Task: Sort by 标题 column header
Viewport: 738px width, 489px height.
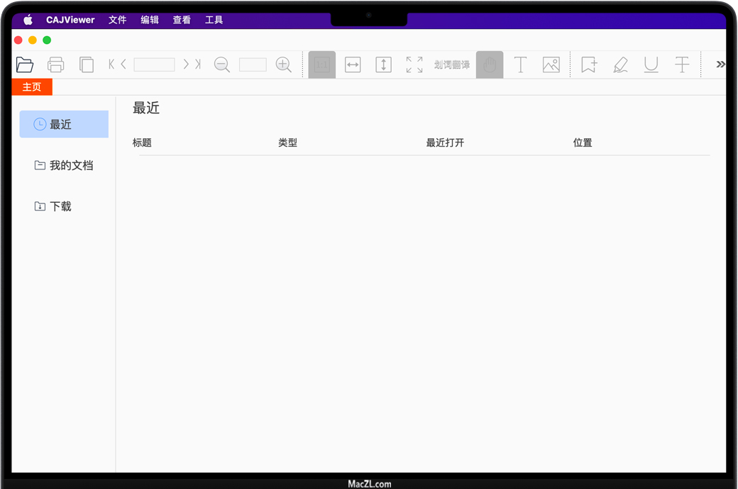Action: point(142,142)
